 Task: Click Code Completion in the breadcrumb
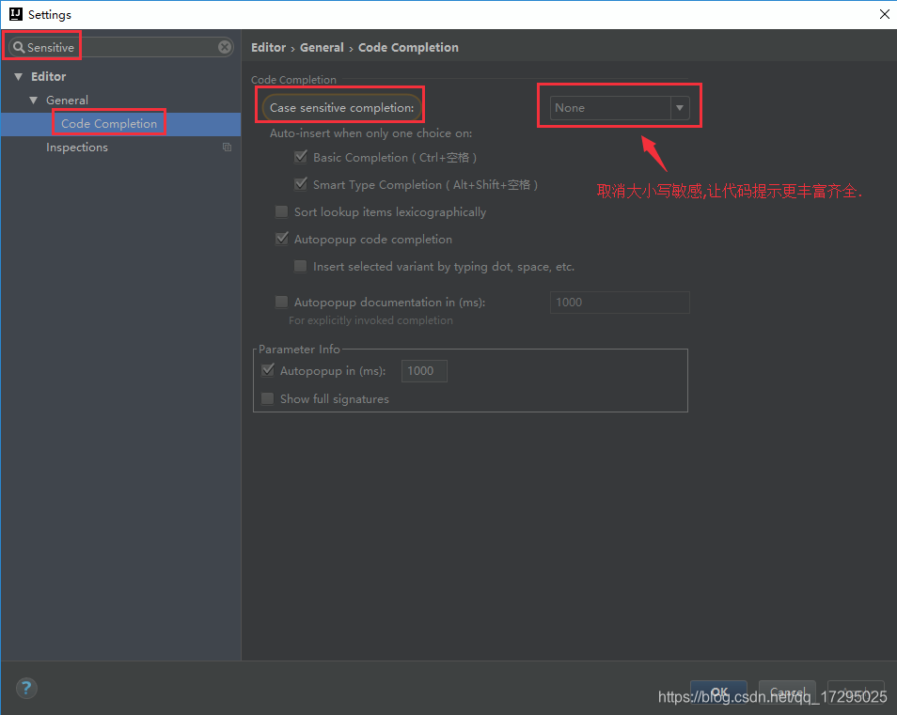click(x=408, y=47)
